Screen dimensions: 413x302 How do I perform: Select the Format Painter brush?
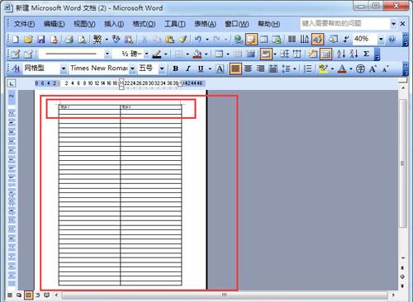tap(183, 40)
